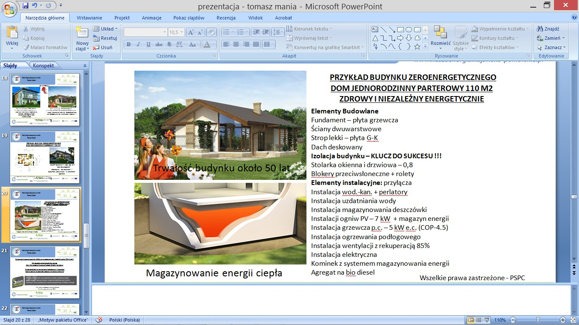Viewport: 579px width, 325px height.
Task: Select the oval shape in gallery
Action: tap(409, 29)
